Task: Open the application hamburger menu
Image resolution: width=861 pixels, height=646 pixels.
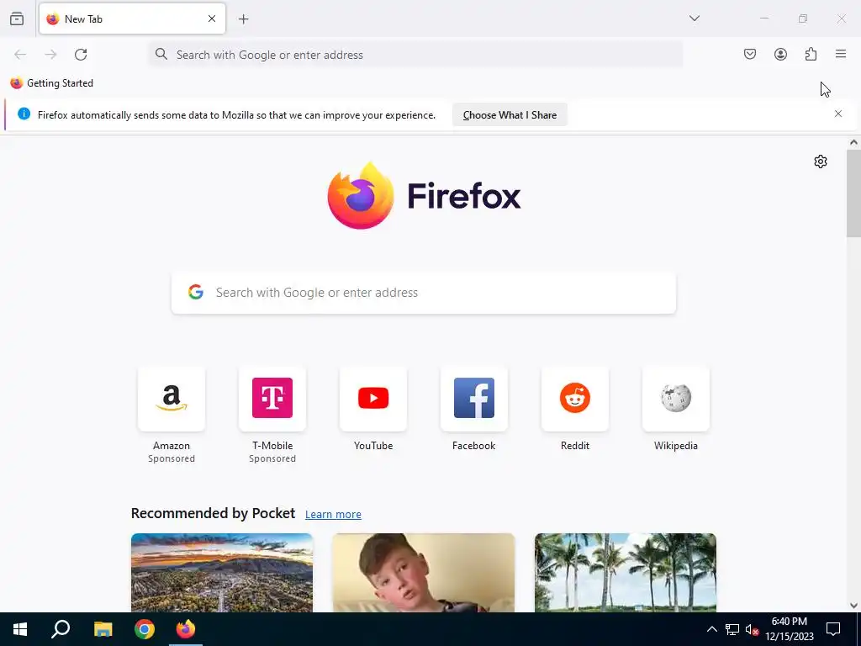Action: (841, 54)
